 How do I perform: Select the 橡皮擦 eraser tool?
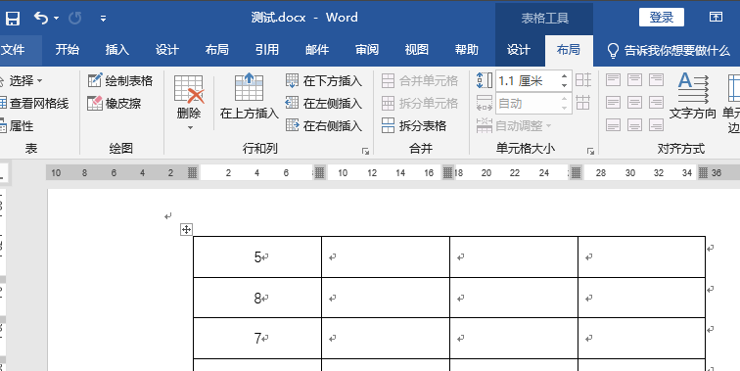pyautogui.click(x=115, y=103)
